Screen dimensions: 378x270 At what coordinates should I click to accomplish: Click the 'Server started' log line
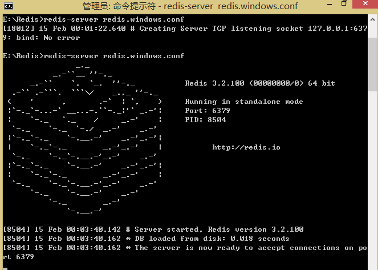(x=153, y=229)
